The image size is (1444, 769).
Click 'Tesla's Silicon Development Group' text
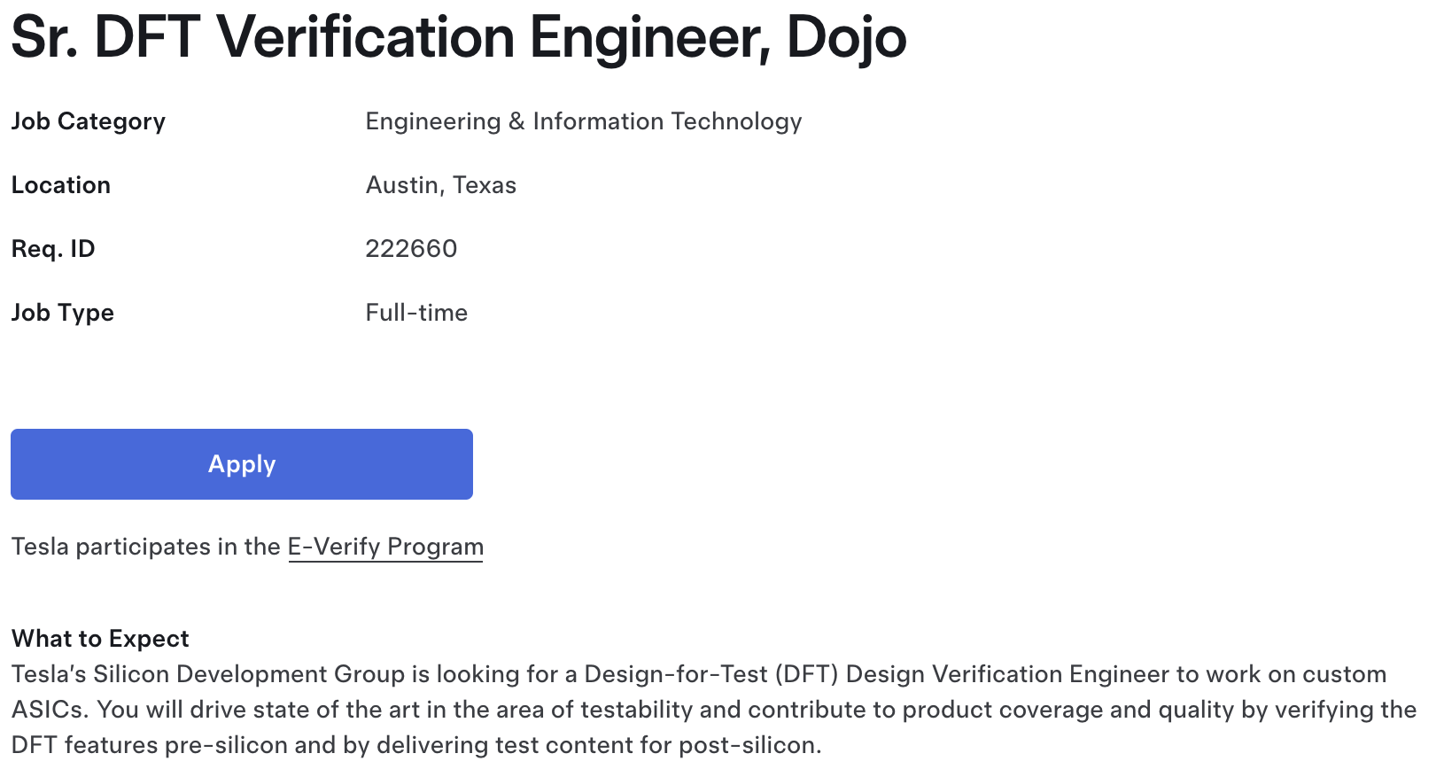208,674
